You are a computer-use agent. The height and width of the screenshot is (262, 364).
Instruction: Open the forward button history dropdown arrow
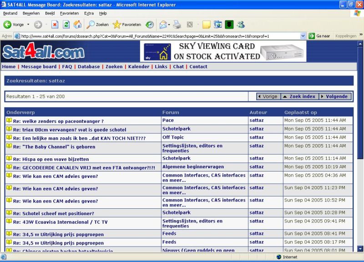pos(45,25)
